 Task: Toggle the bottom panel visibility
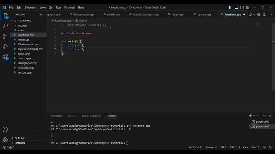click(x=236, y=7)
